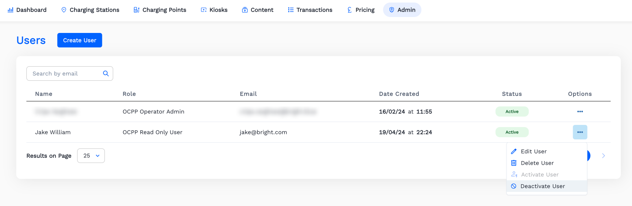The width and height of the screenshot is (632, 206).
Task: Click the magnifier icon in email search
Action: pos(106,73)
